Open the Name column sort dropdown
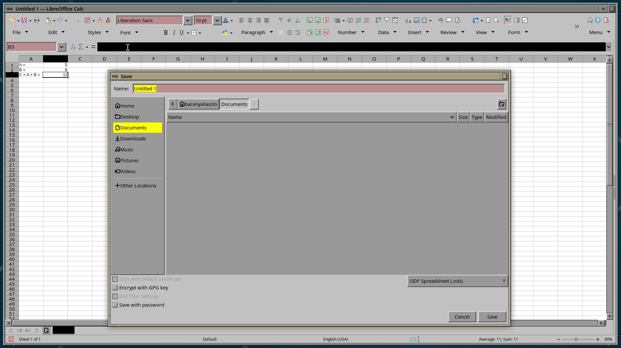 pos(452,117)
